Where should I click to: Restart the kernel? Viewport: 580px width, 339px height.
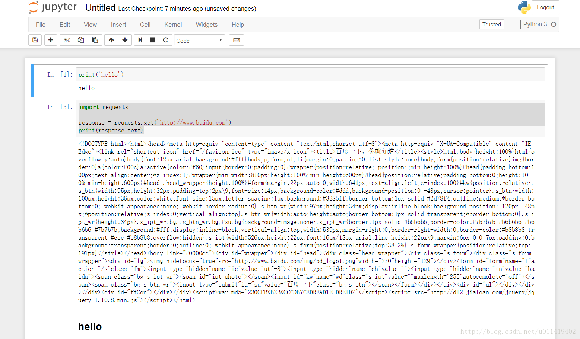point(166,40)
